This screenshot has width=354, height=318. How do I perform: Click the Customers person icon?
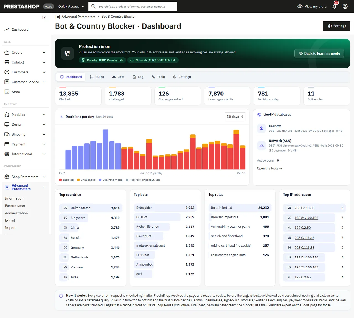7,72
